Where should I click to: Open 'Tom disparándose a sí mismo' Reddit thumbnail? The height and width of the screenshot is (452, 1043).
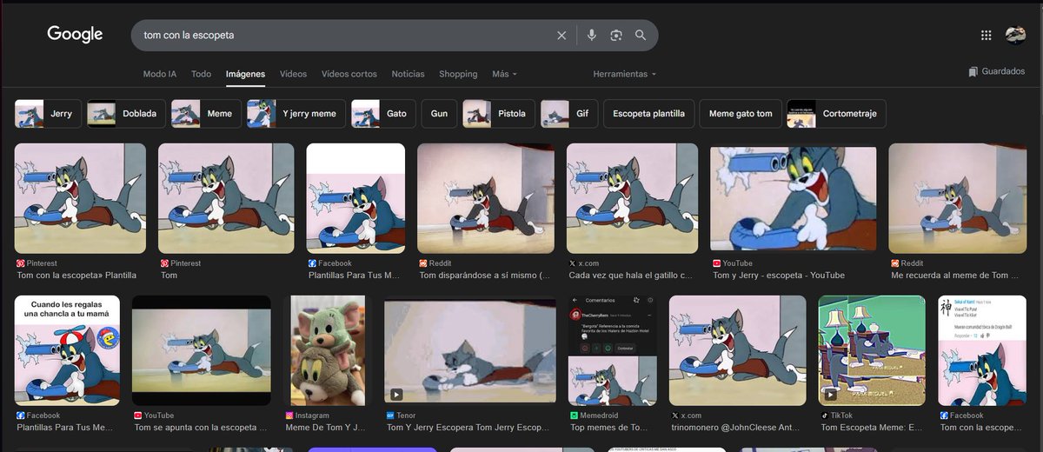tap(486, 198)
